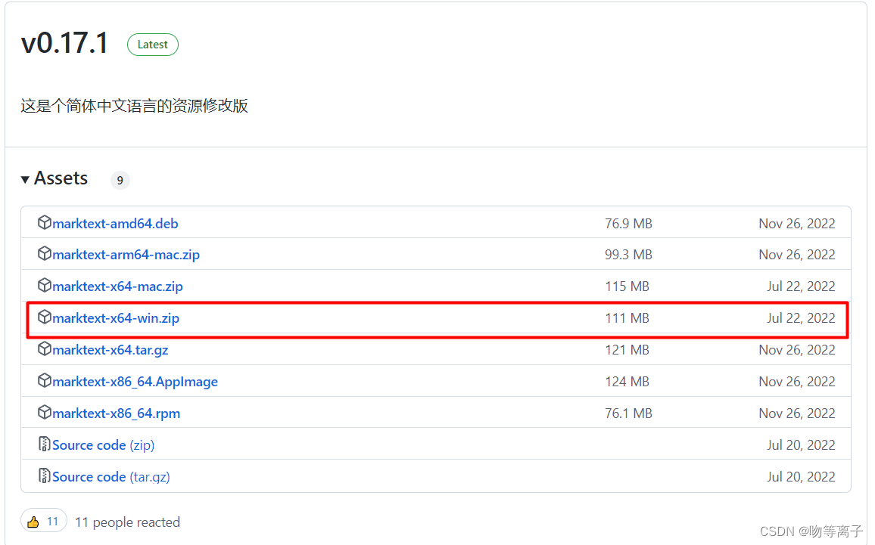Click the Latest release badge
Viewport: 875px width, 545px height.
(x=153, y=45)
